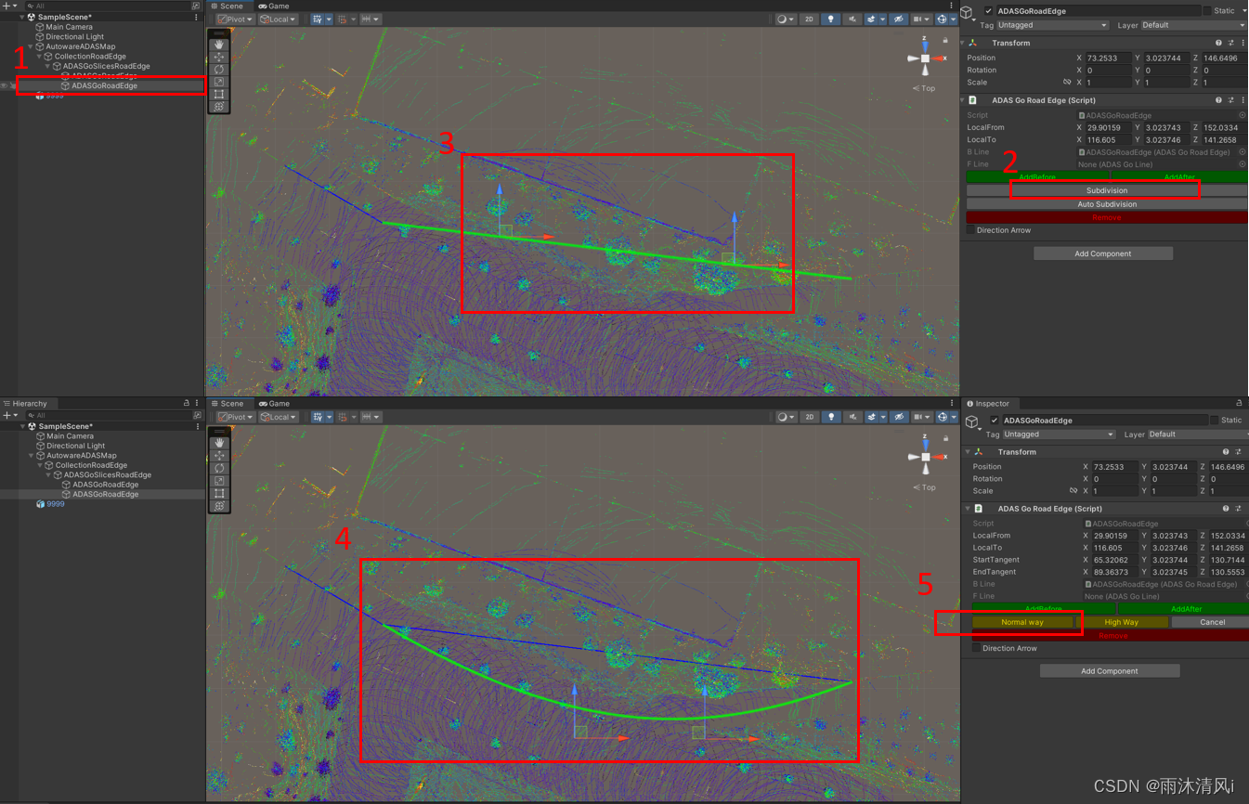Screen dimensions: 1249x804
Task: Toggle Static checkbox in upper Inspector
Action: 1207,11
